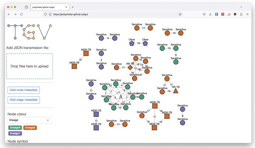Viewport: 255px width, 148px height.
Task: Click the Add edge metadata button
Action: pos(23,100)
